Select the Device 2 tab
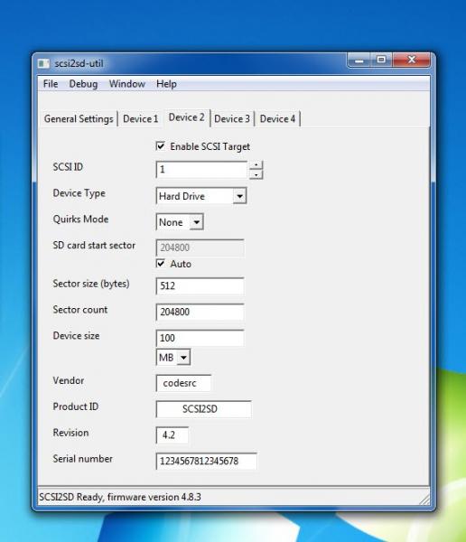 point(186,117)
